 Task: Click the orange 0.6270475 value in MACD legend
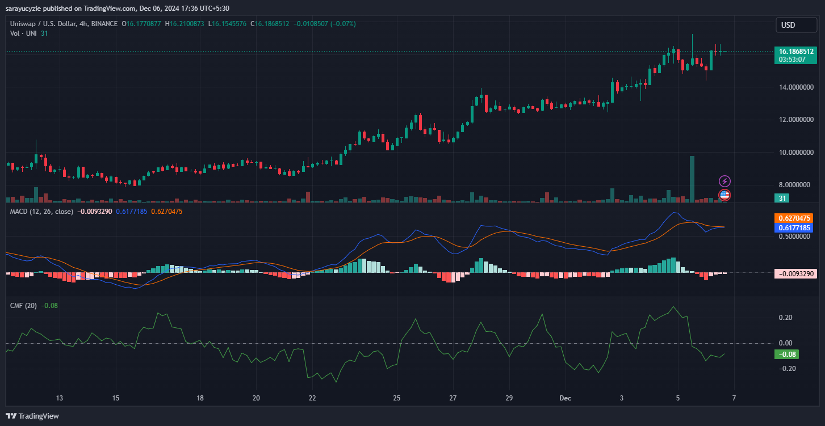[x=167, y=212]
